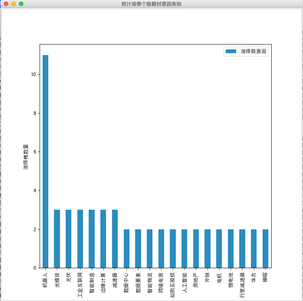The height and width of the screenshot is (301, 303).
Task: Click the x-axis label 数据中心
Action: [126, 283]
